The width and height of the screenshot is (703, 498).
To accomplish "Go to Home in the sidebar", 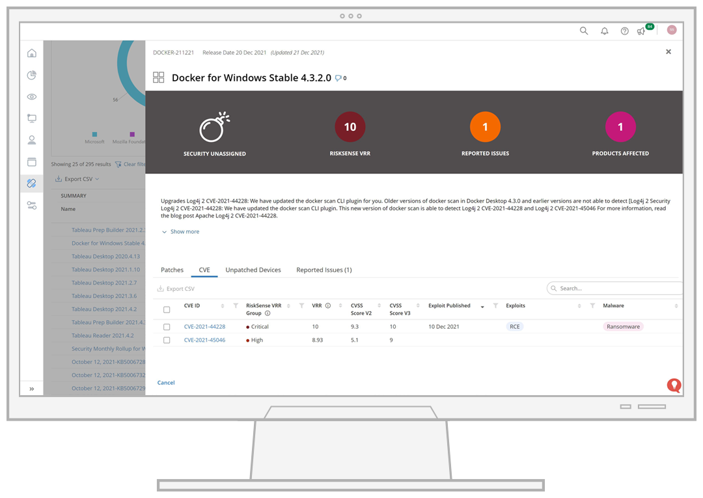I will [x=31, y=53].
